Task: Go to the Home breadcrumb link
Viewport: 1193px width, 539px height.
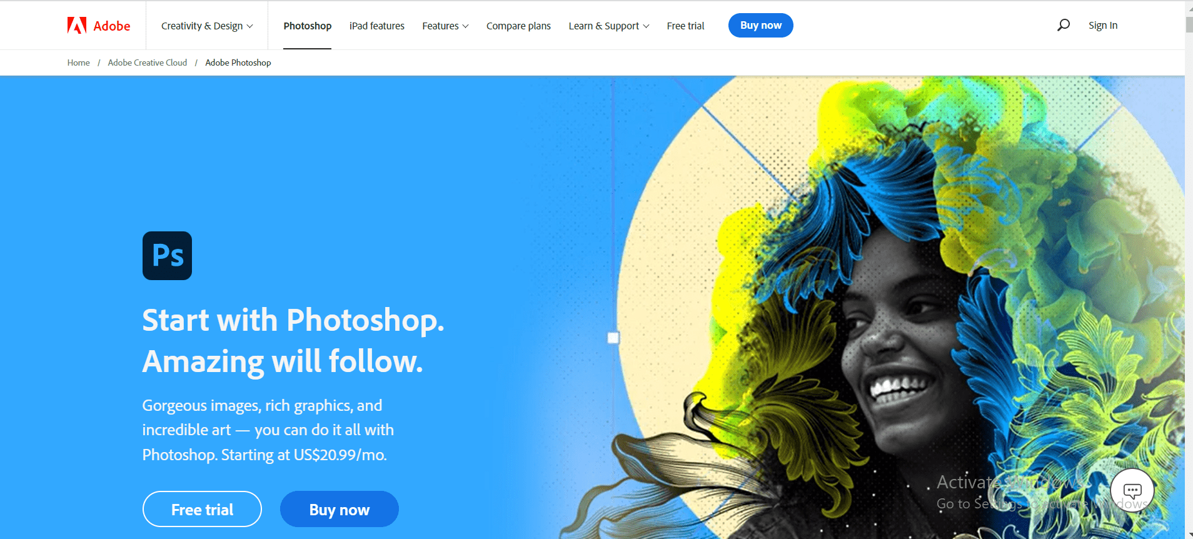Action: (x=79, y=63)
